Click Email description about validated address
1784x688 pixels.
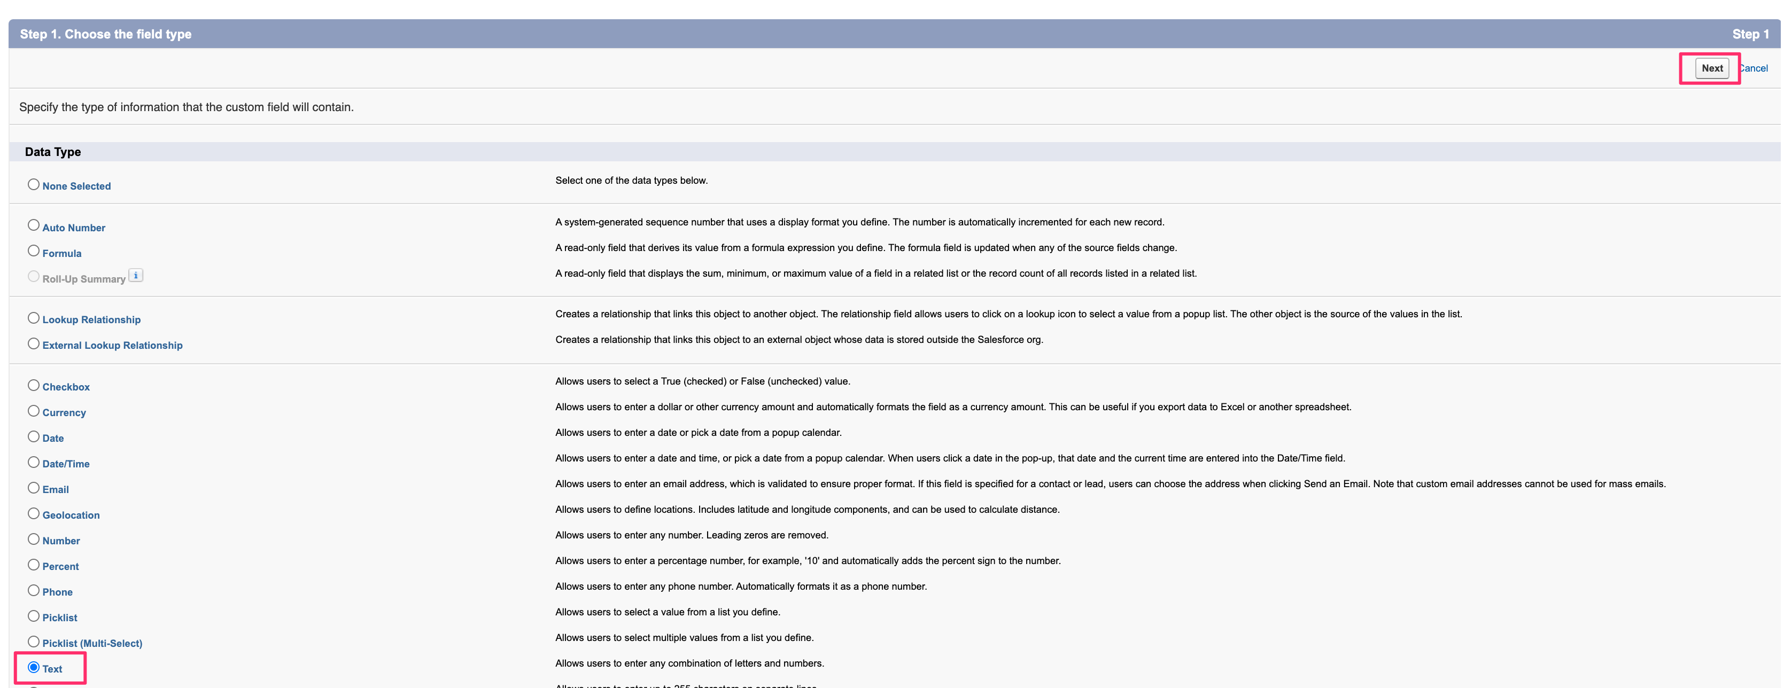1110,484
